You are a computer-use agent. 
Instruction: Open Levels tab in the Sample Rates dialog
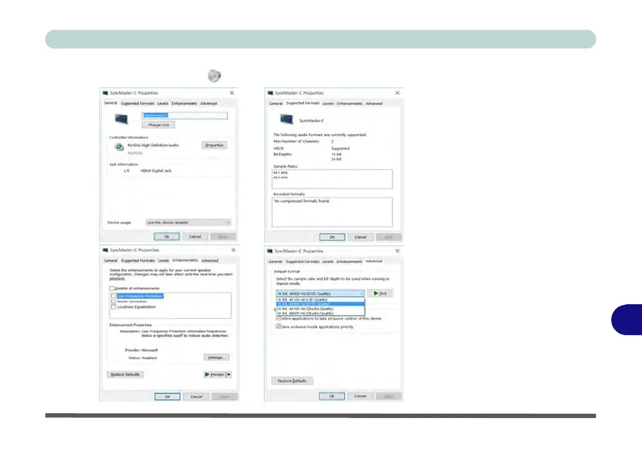(x=328, y=104)
